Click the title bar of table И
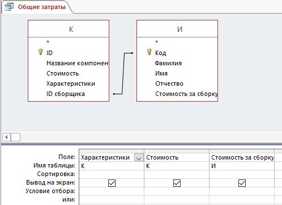This screenshot has height=205, width=282. (177, 29)
